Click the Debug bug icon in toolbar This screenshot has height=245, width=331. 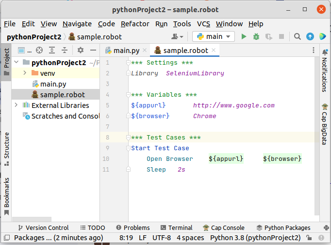[x=256, y=36]
